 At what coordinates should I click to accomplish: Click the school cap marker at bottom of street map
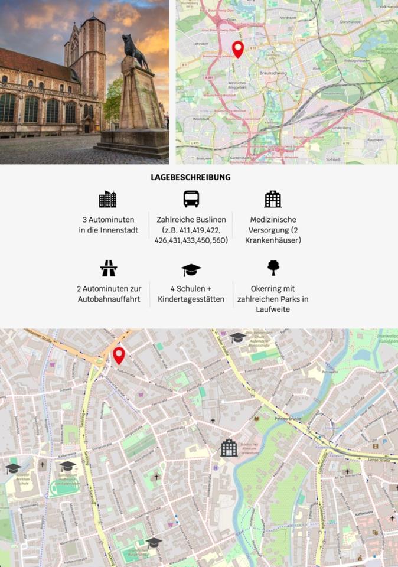click(x=154, y=542)
